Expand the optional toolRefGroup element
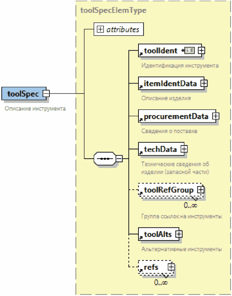 click(x=201, y=190)
